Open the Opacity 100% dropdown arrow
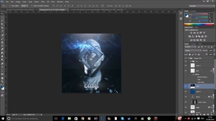Image resolution: width=216 pixels, height=121 pixels. tap(214, 51)
